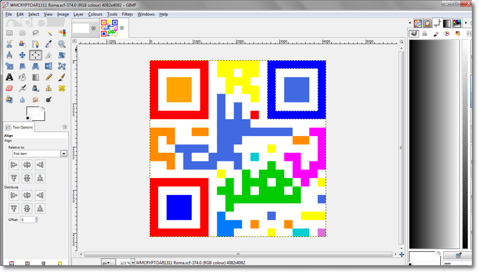
Task: Distribute left edges of targets
Action: click(14, 195)
